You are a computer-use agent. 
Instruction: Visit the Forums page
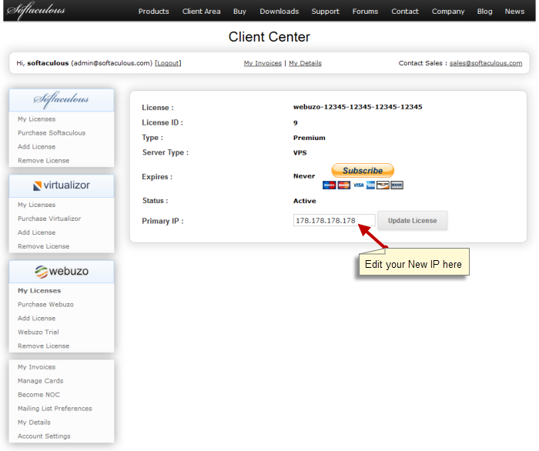(x=365, y=12)
